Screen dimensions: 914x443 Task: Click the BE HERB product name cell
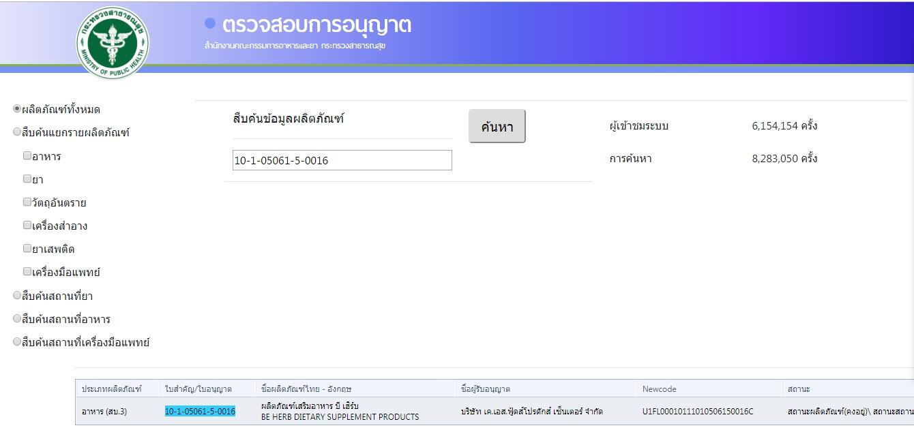340,412
